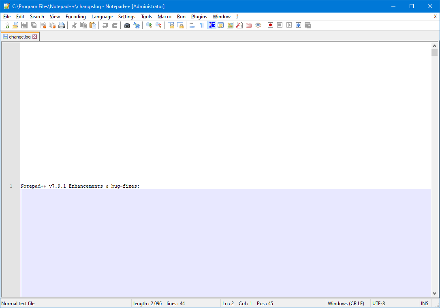The height and width of the screenshot is (308, 440).
Task: Undo last action with toolbar arrow
Action: [x=105, y=25]
